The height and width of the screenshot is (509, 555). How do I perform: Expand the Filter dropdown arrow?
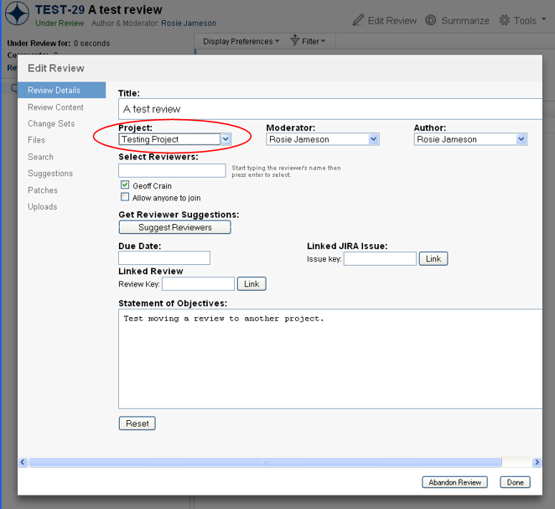323,41
